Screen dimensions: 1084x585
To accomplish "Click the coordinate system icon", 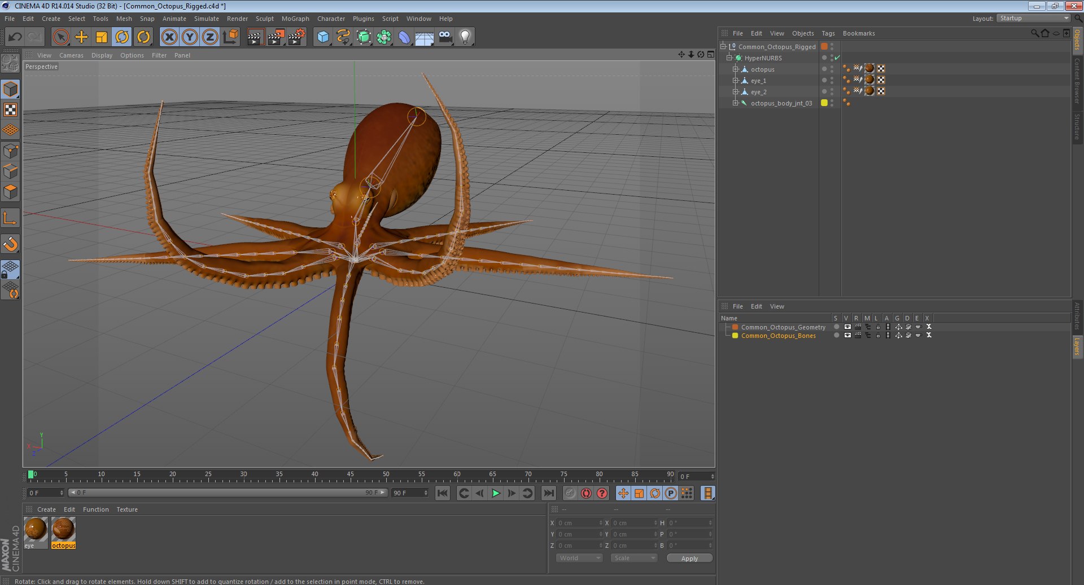I will coord(230,37).
